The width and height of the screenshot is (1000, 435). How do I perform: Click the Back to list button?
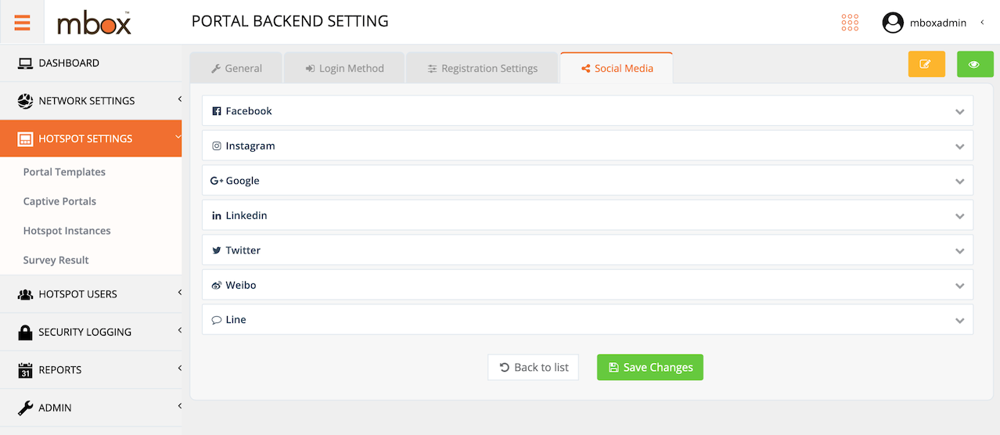(x=534, y=368)
